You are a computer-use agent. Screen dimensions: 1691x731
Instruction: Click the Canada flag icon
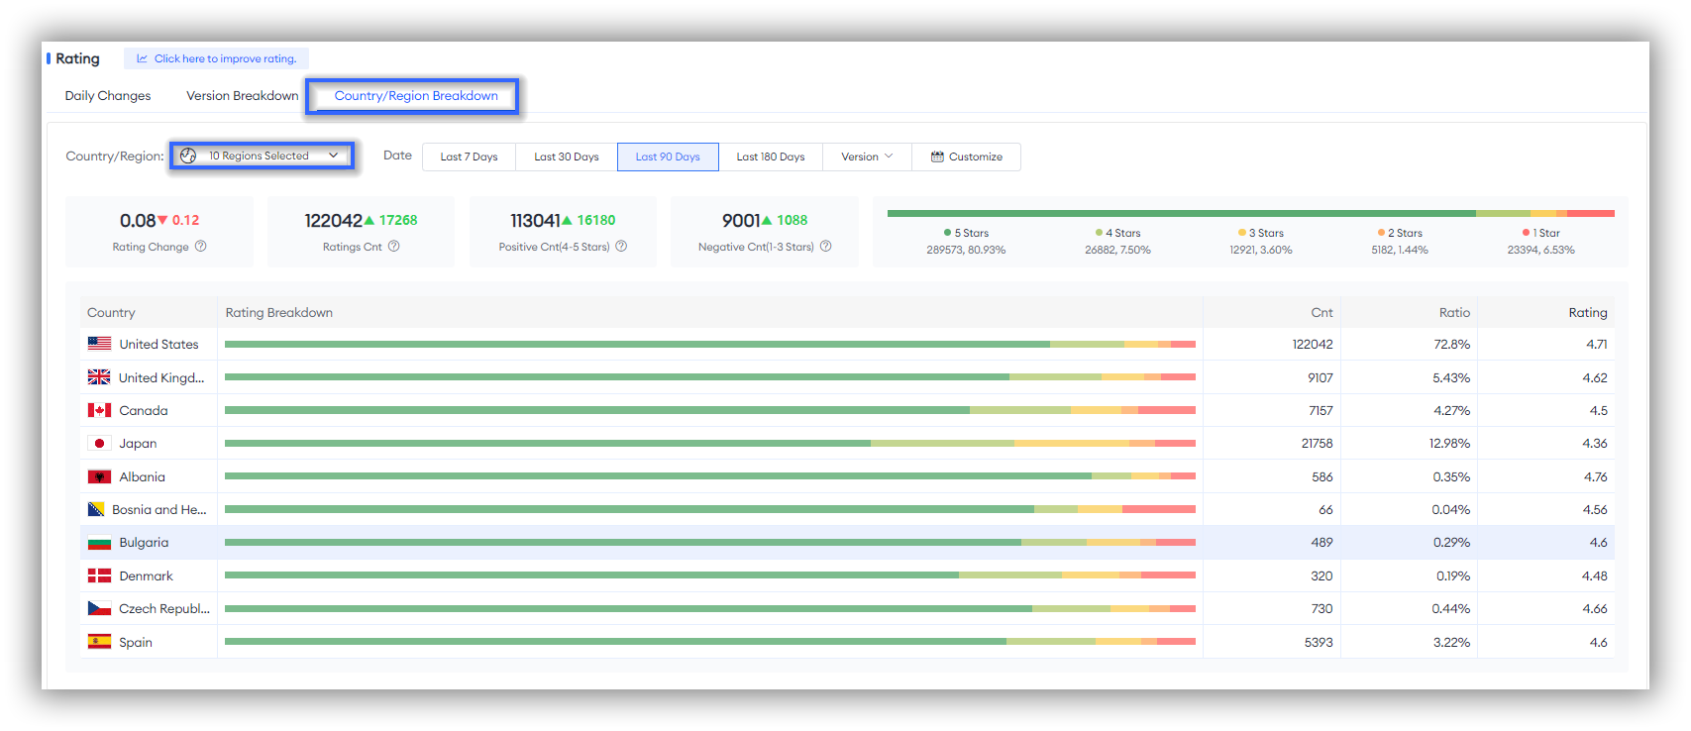coord(99,410)
